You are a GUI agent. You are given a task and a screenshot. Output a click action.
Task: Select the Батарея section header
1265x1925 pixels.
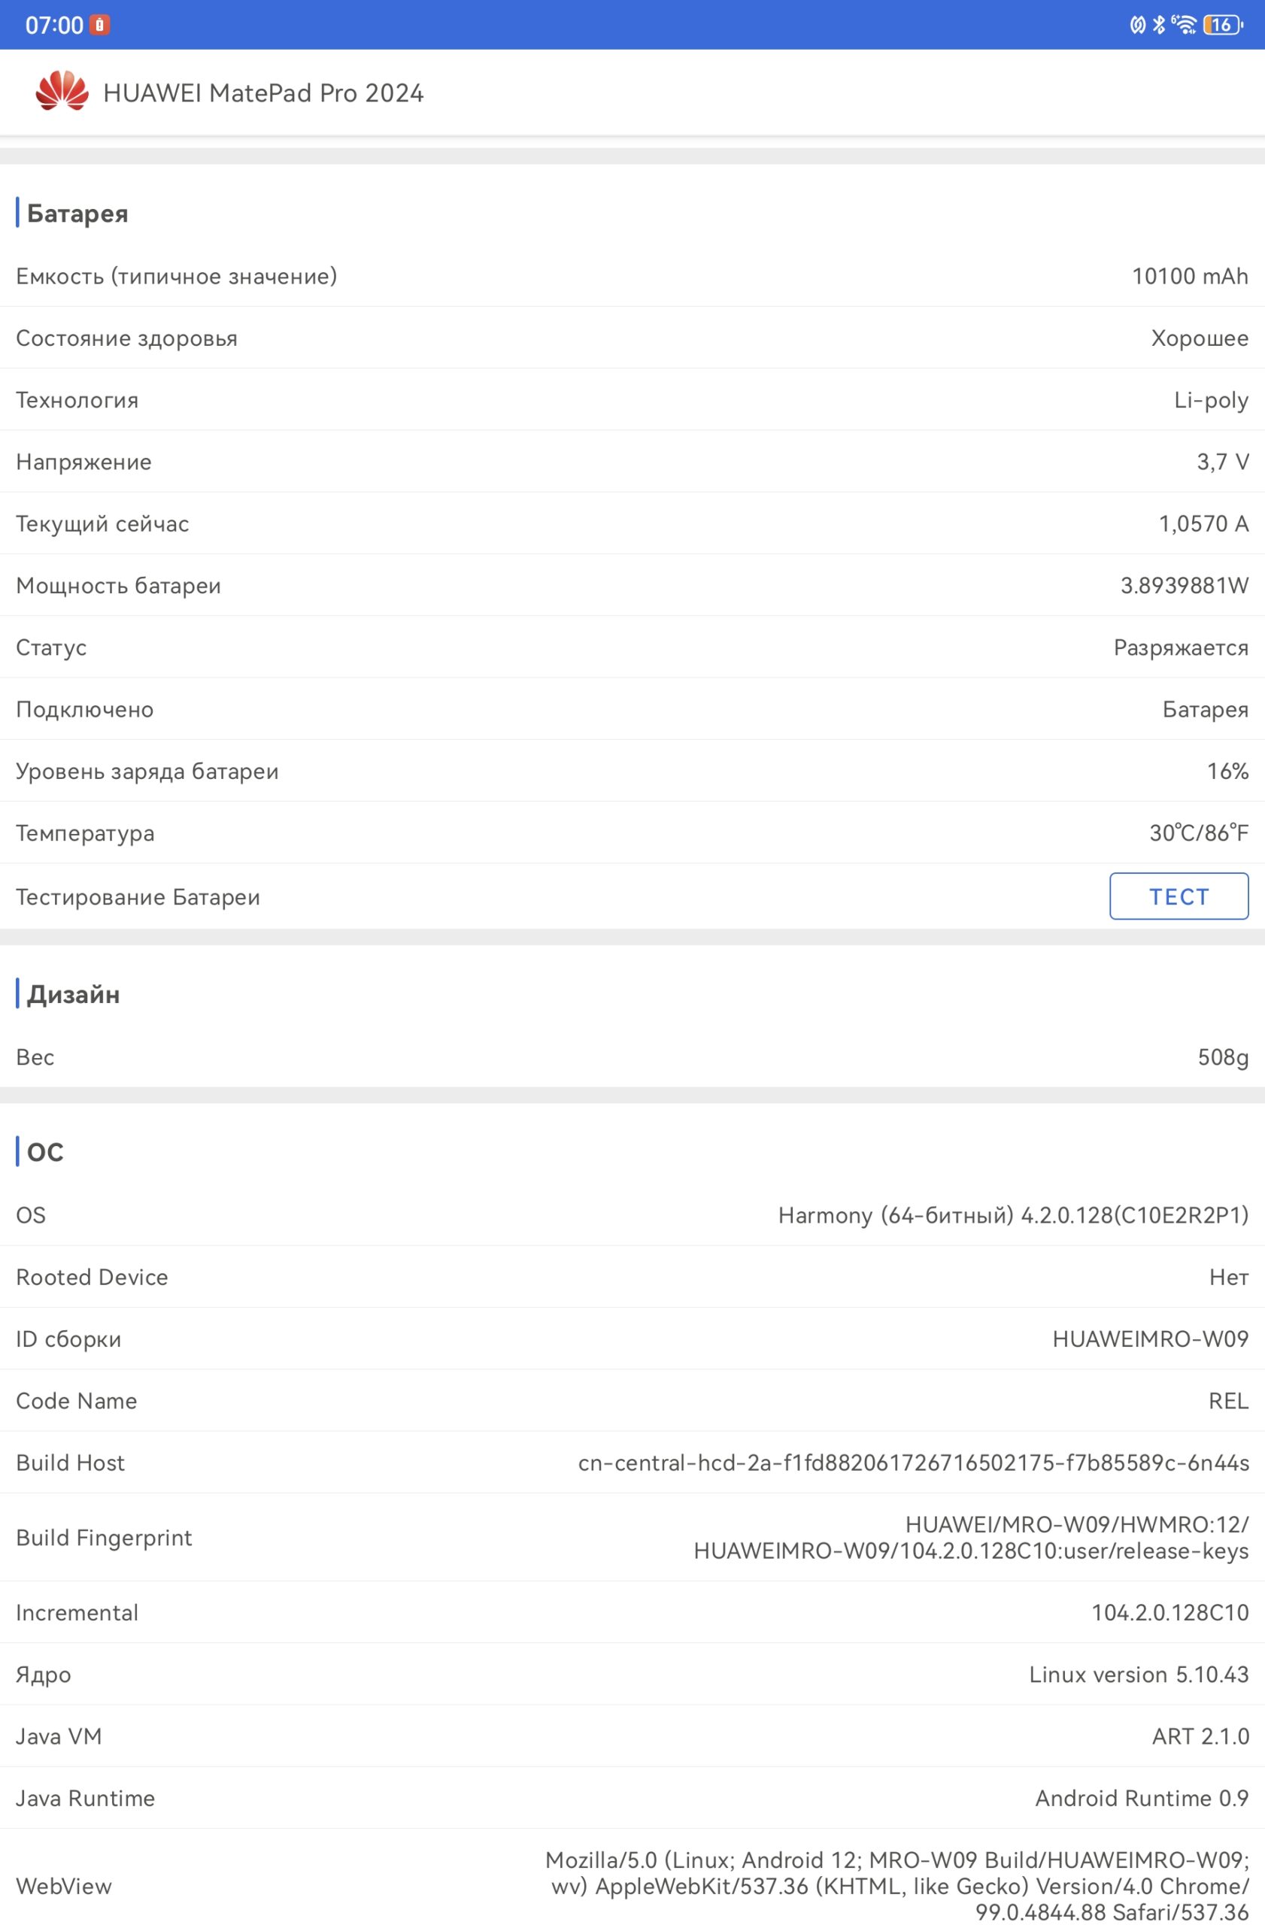pos(77,214)
